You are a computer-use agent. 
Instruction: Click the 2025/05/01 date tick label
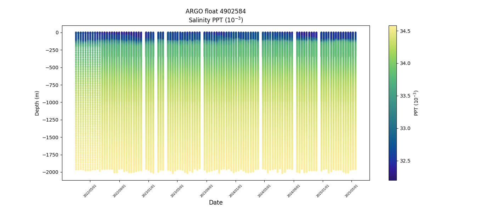point(352,191)
